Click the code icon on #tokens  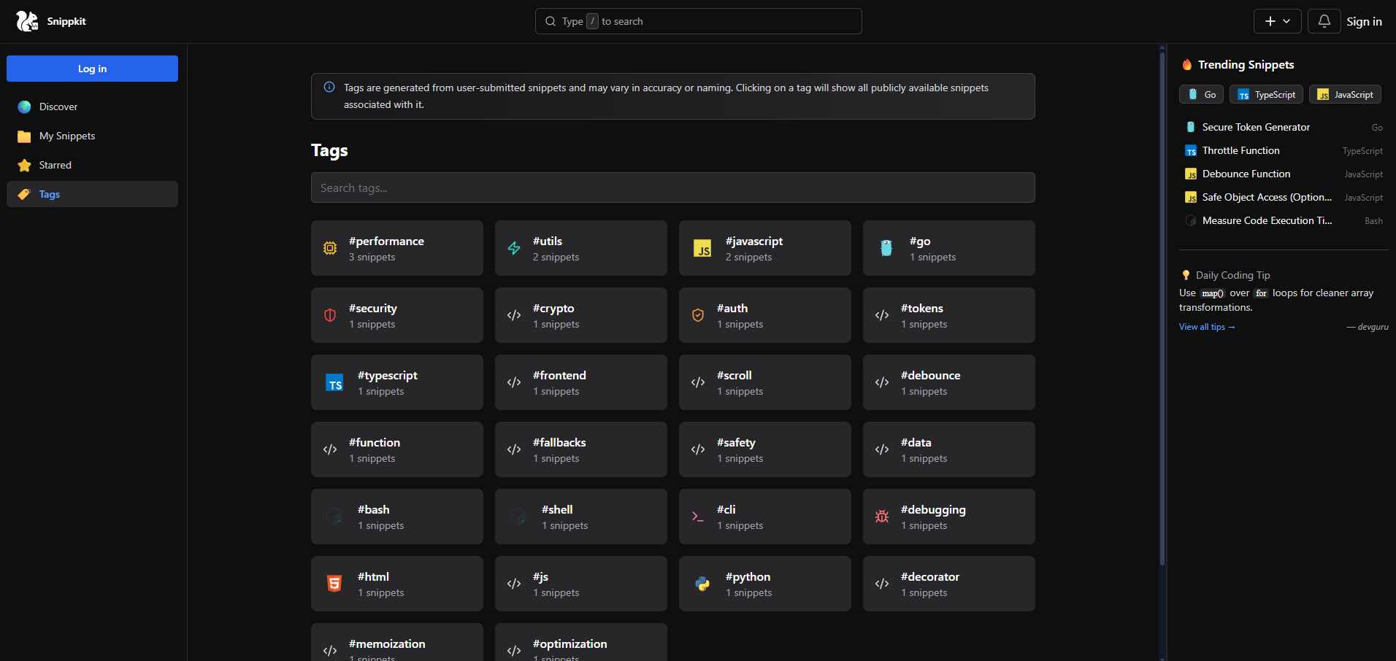tap(882, 315)
